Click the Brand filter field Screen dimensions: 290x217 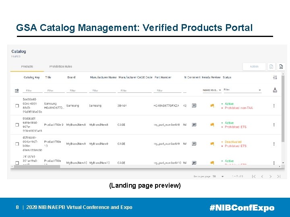coord(77,90)
